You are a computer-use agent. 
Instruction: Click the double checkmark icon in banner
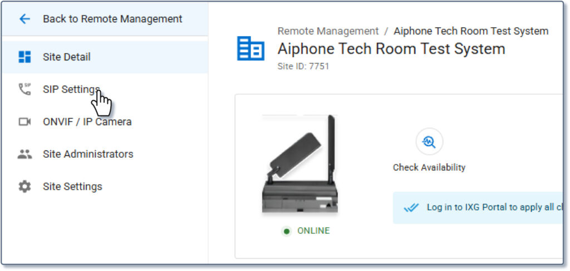(x=411, y=208)
